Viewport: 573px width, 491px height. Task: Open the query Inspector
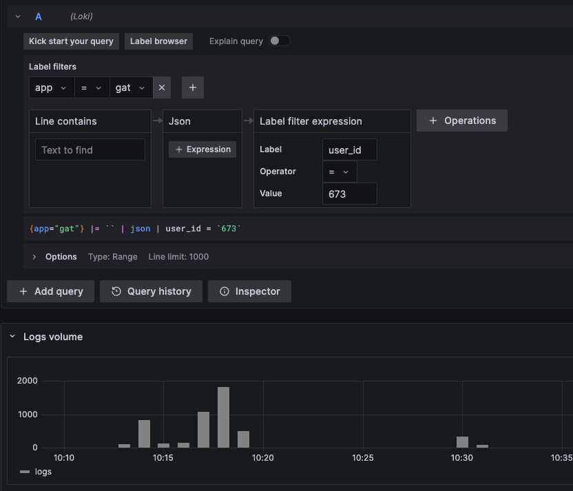249,291
